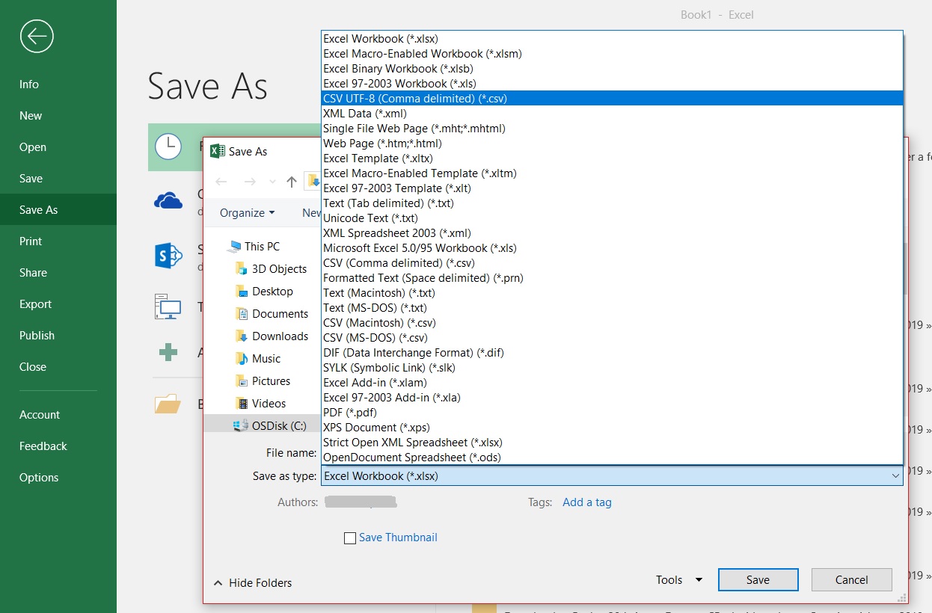Click Add a tag link
The height and width of the screenshot is (613, 932).
(587, 502)
